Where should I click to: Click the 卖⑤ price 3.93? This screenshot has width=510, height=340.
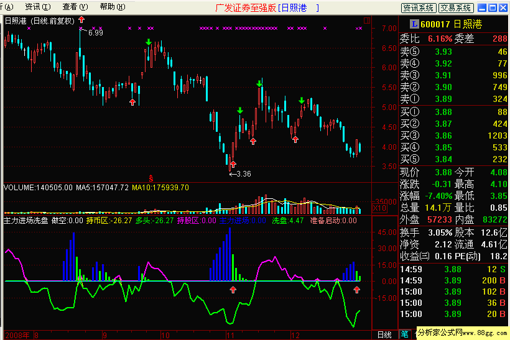coord(443,52)
